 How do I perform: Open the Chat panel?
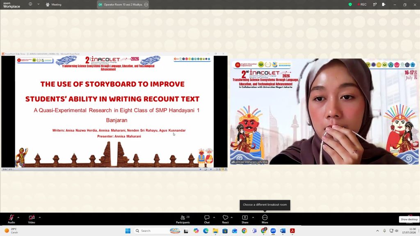tap(207, 219)
